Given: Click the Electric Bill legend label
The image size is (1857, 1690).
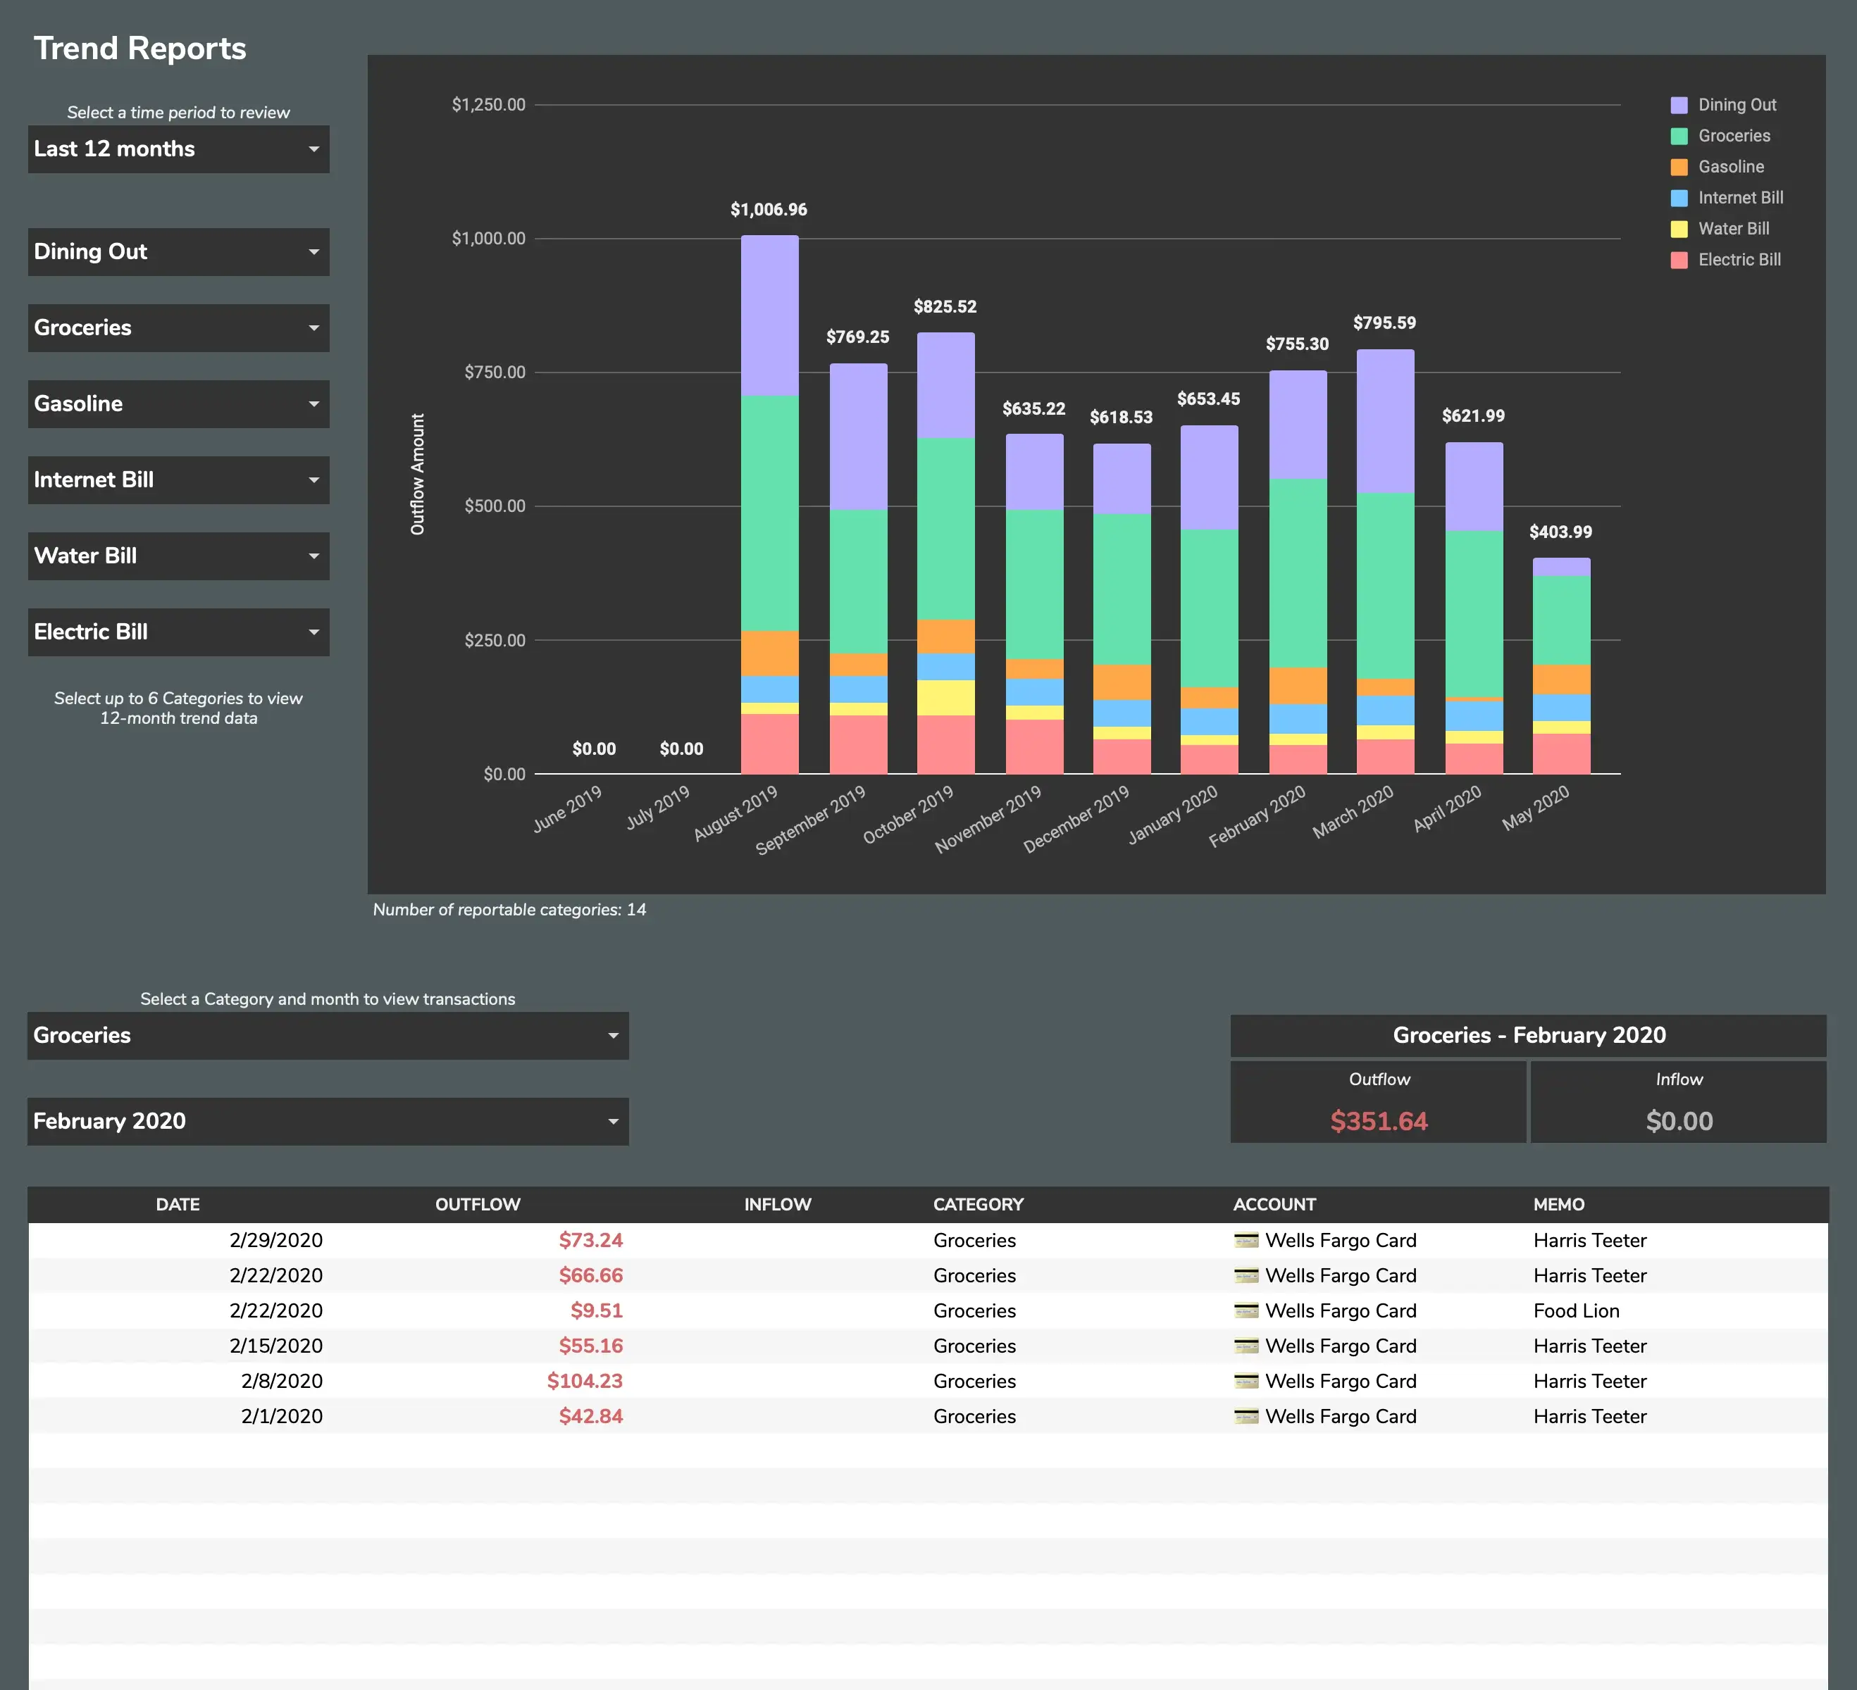Looking at the screenshot, I should [1739, 260].
